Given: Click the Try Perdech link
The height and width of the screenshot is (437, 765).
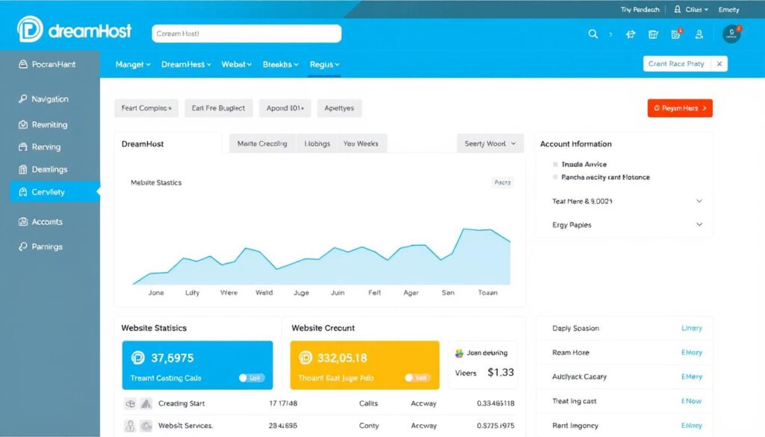Looking at the screenshot, I should (639, 9).
